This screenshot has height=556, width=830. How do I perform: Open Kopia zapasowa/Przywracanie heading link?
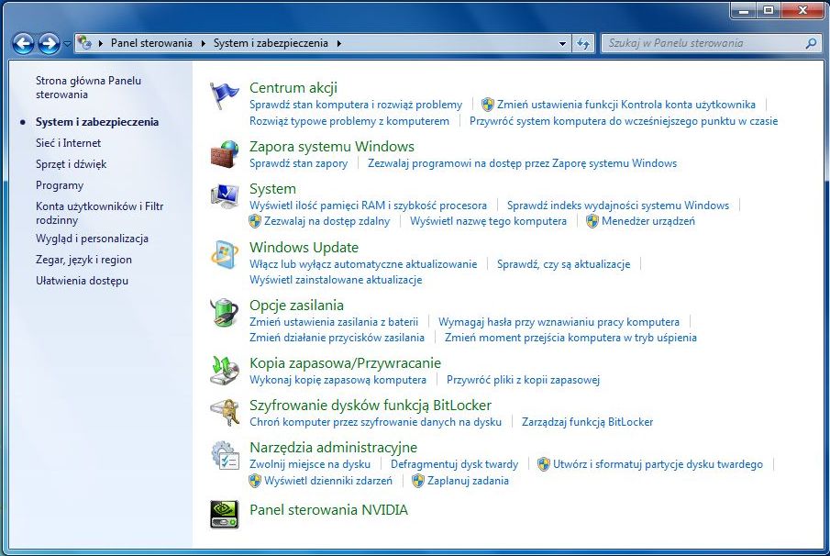click(x=345, y=363)
